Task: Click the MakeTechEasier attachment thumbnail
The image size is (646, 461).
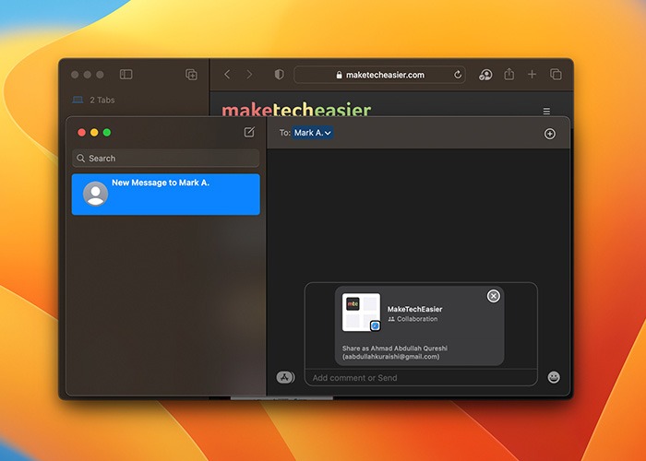Action: [362, 313]
